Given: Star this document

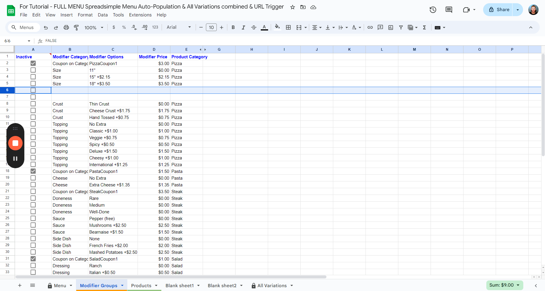Looking at the screenshot, I should [x=292, y=7].
